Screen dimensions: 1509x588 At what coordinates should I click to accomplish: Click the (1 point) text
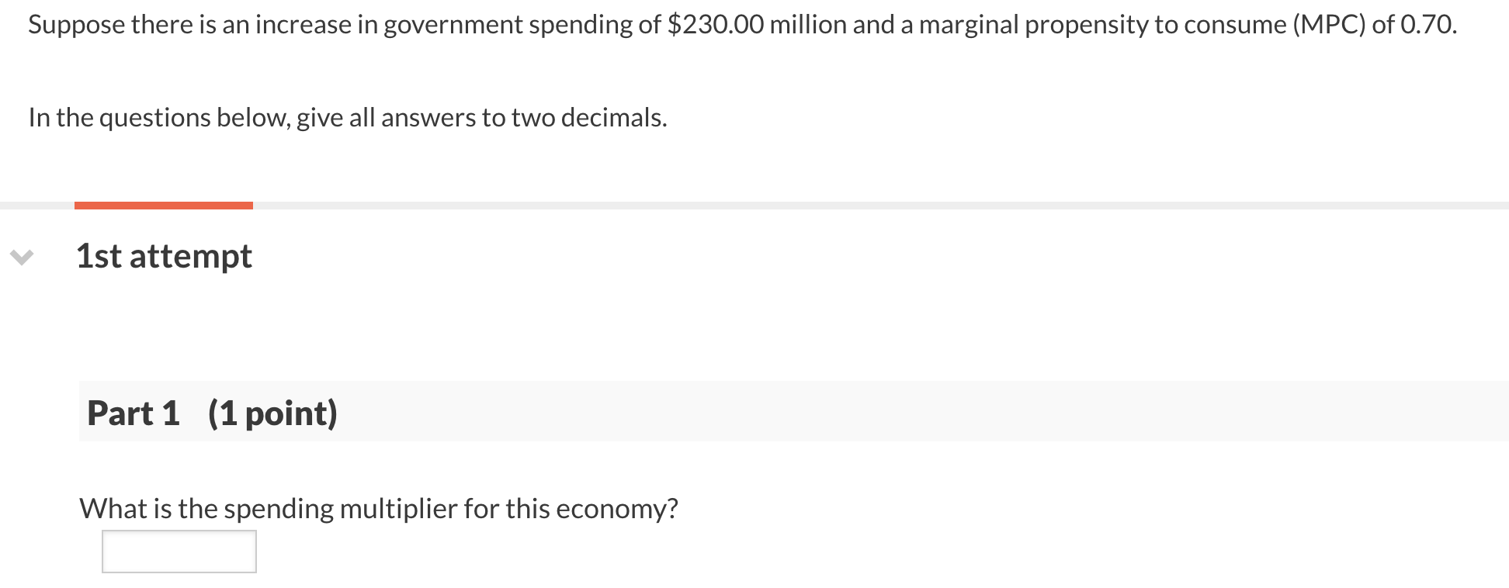click(272, 413)
